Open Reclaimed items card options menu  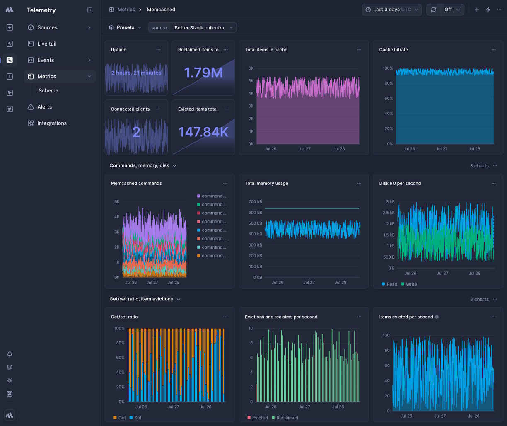coord(226,50)
